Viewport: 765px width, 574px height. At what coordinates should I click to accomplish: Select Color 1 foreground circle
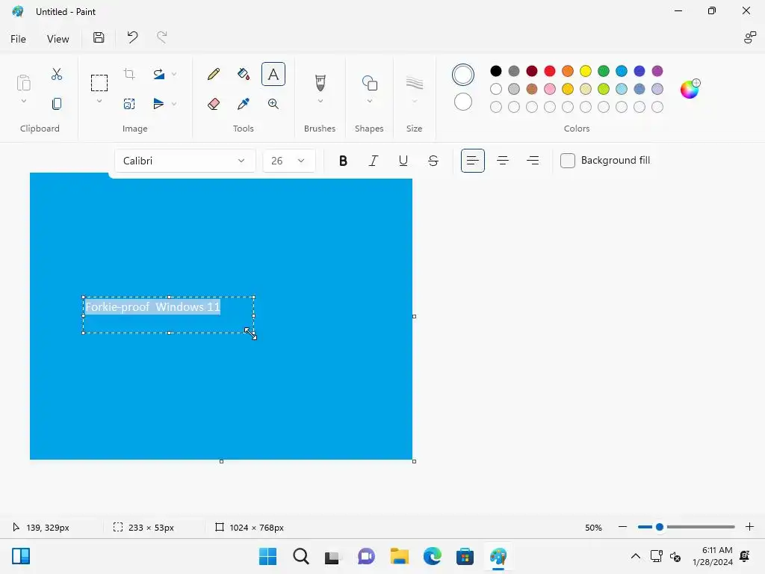tap(463, 75)
